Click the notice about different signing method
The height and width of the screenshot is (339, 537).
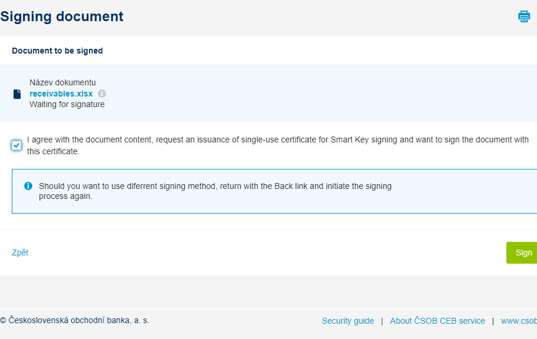215,191
